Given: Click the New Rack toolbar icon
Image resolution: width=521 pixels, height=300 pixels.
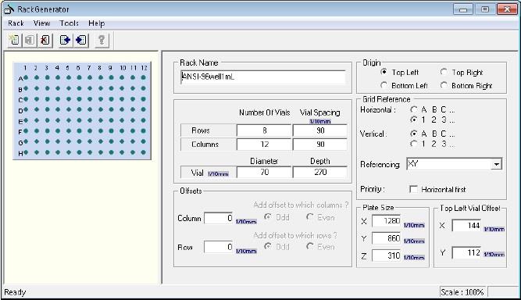Looking at the screenshot, I should click(14, 40).
